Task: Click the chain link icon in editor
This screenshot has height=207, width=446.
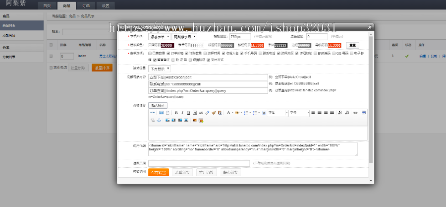Action: 355,113
